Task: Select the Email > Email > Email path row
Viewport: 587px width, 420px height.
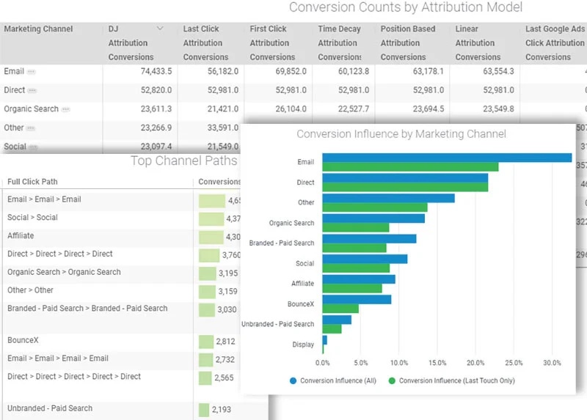Action: (x=121, y=199)
